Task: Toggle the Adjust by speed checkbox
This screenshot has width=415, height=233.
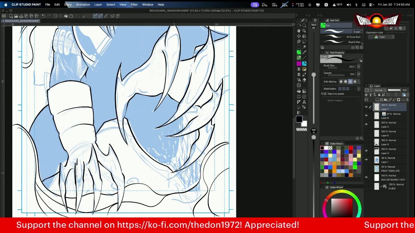Action: tap(325, 94)
